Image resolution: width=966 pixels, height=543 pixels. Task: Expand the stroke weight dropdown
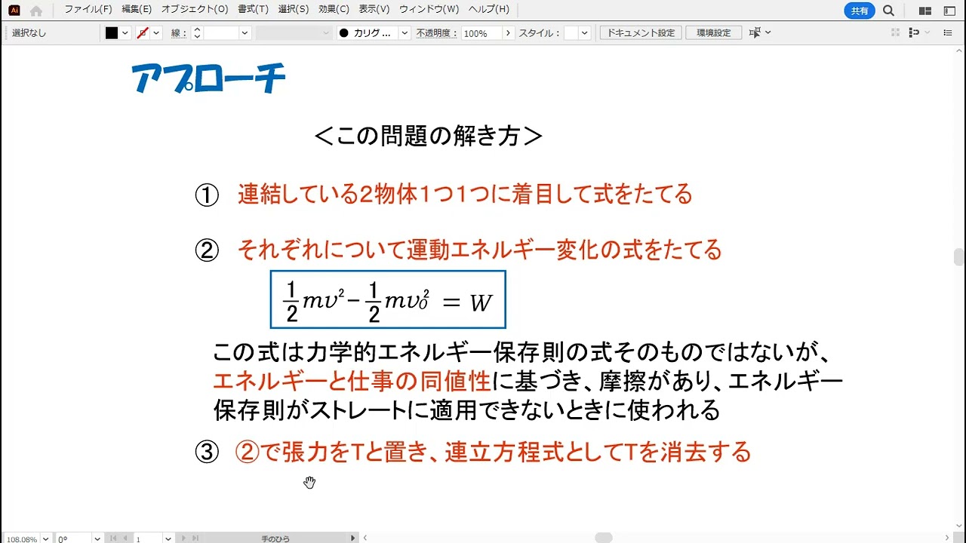pyautogui.click(x=245, y=33)
